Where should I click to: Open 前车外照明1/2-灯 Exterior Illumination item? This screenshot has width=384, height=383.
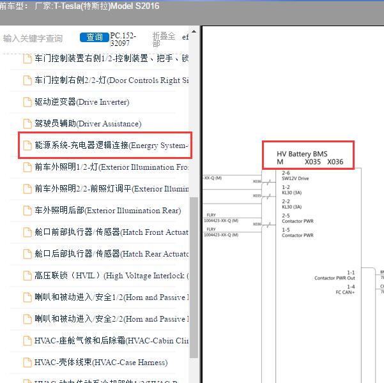coord(111,167)
